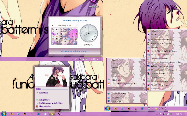The width and height of the screenshot is (187, 116).
Task: Open Start orb in full-width bottom taskbar
Action: click(x=4, y=114)
